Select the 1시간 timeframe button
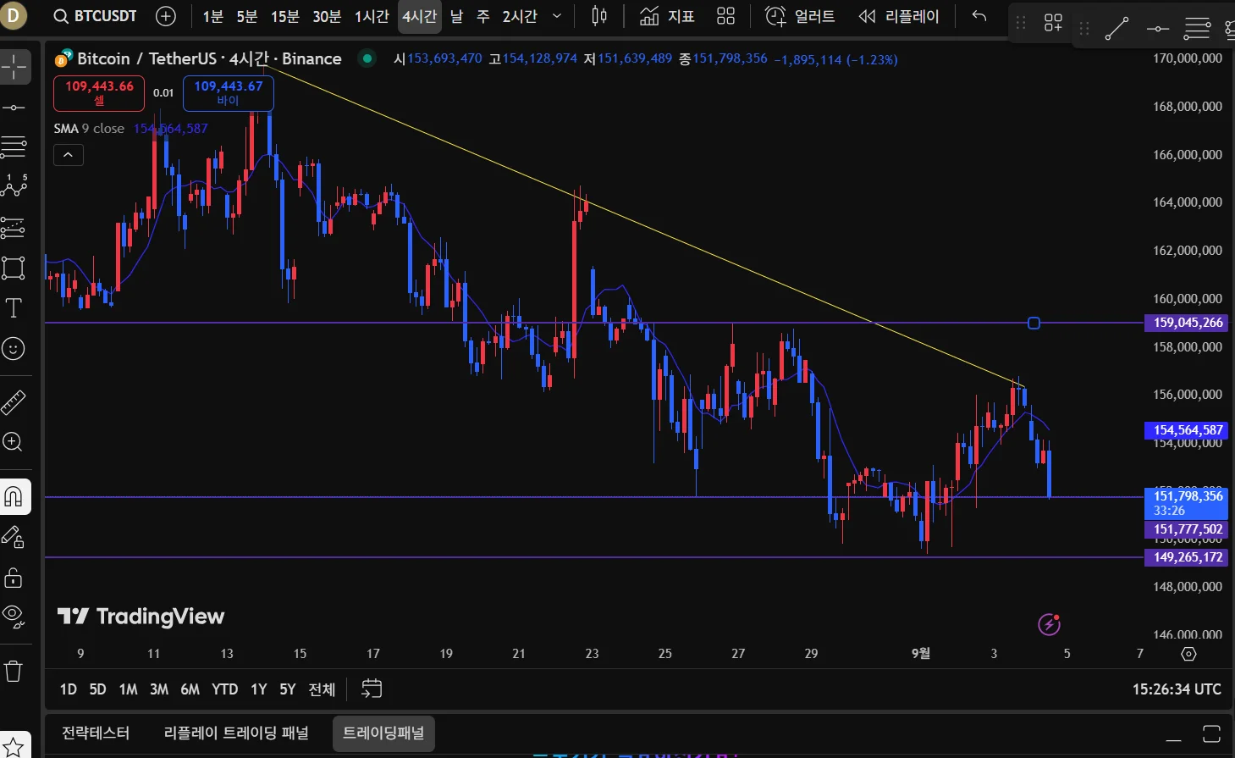Screen dimensions: 1235x758 372,16
